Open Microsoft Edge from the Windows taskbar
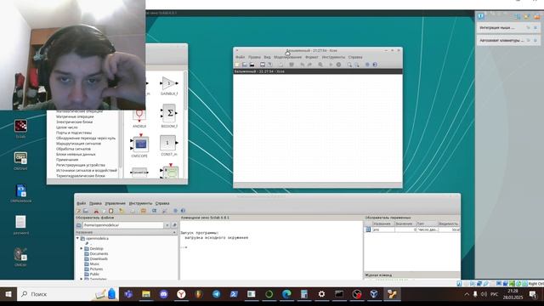The image size is (544, 306). [x=286, y=294]
